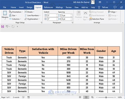Open the Group dropdown
This screenshot has height=99, width=125.
pyautogui.click(x=113, y=15)
